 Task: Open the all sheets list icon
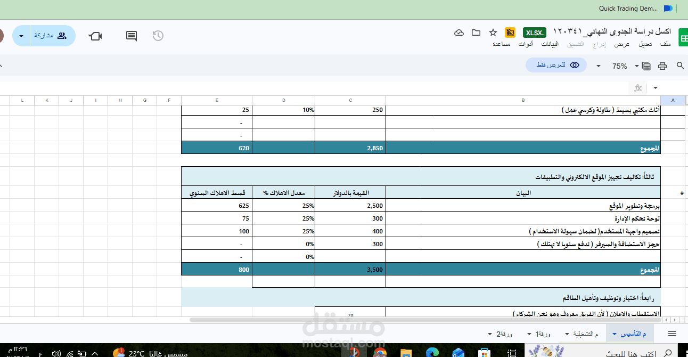pos(672,334)
